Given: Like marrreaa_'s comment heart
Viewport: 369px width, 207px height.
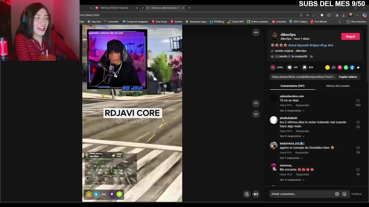Looking at the screenshot, I should pyautogui.click(x=358, y=170).
